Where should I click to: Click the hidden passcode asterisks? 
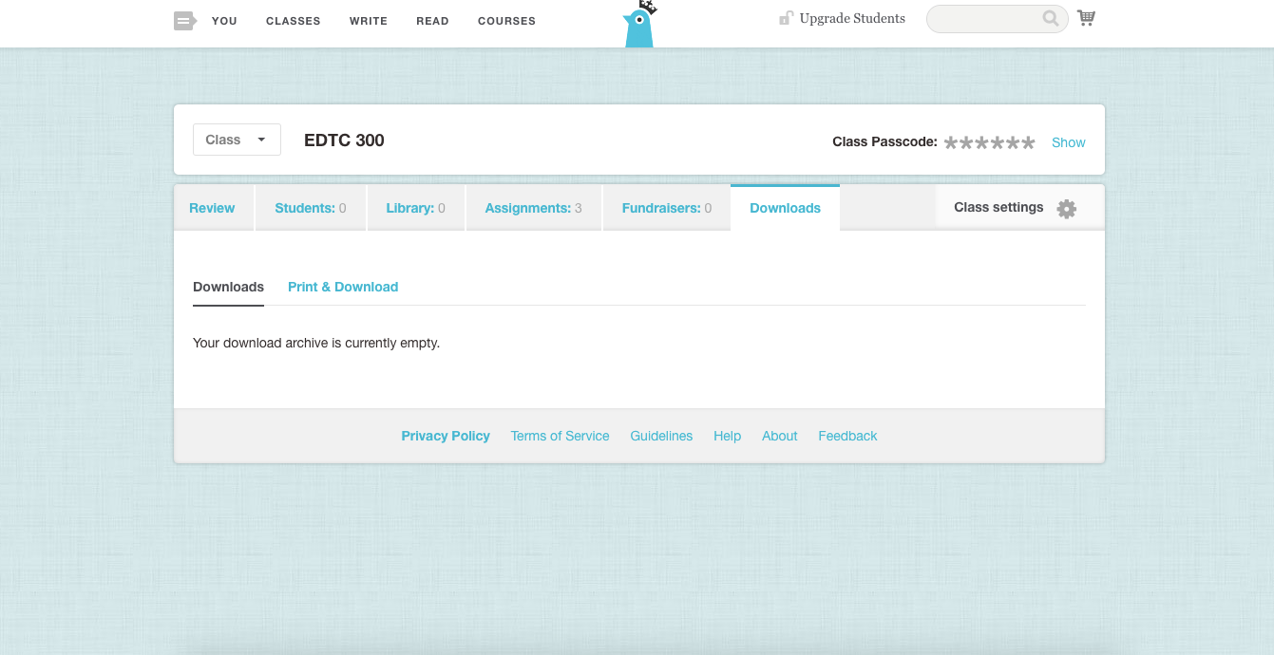point(989,142)
